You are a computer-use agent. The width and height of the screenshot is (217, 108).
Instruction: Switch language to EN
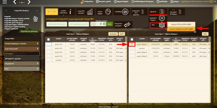(x=215, y=1)
